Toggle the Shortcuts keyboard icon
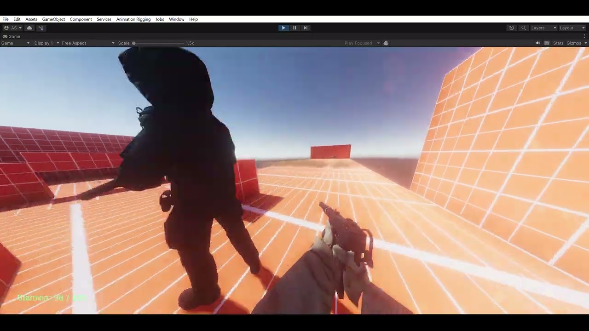The width and height of the screenshot is (589, 331). tap(547, 43)
